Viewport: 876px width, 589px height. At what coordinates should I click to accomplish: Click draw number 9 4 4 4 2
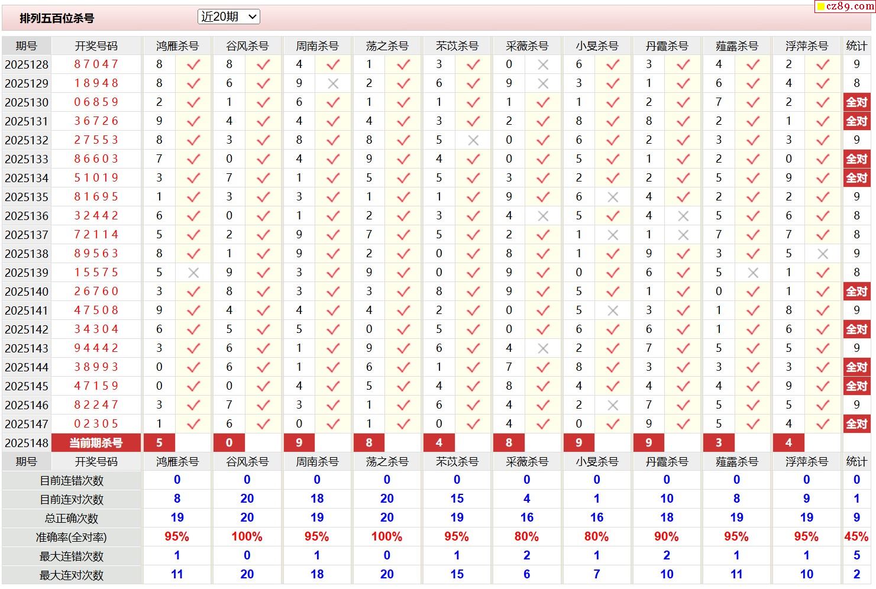pyautogui.click(x=96, y=348)
